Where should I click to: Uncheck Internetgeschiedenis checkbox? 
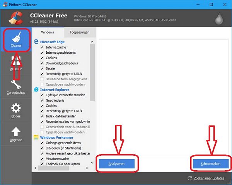click(42, 53)
